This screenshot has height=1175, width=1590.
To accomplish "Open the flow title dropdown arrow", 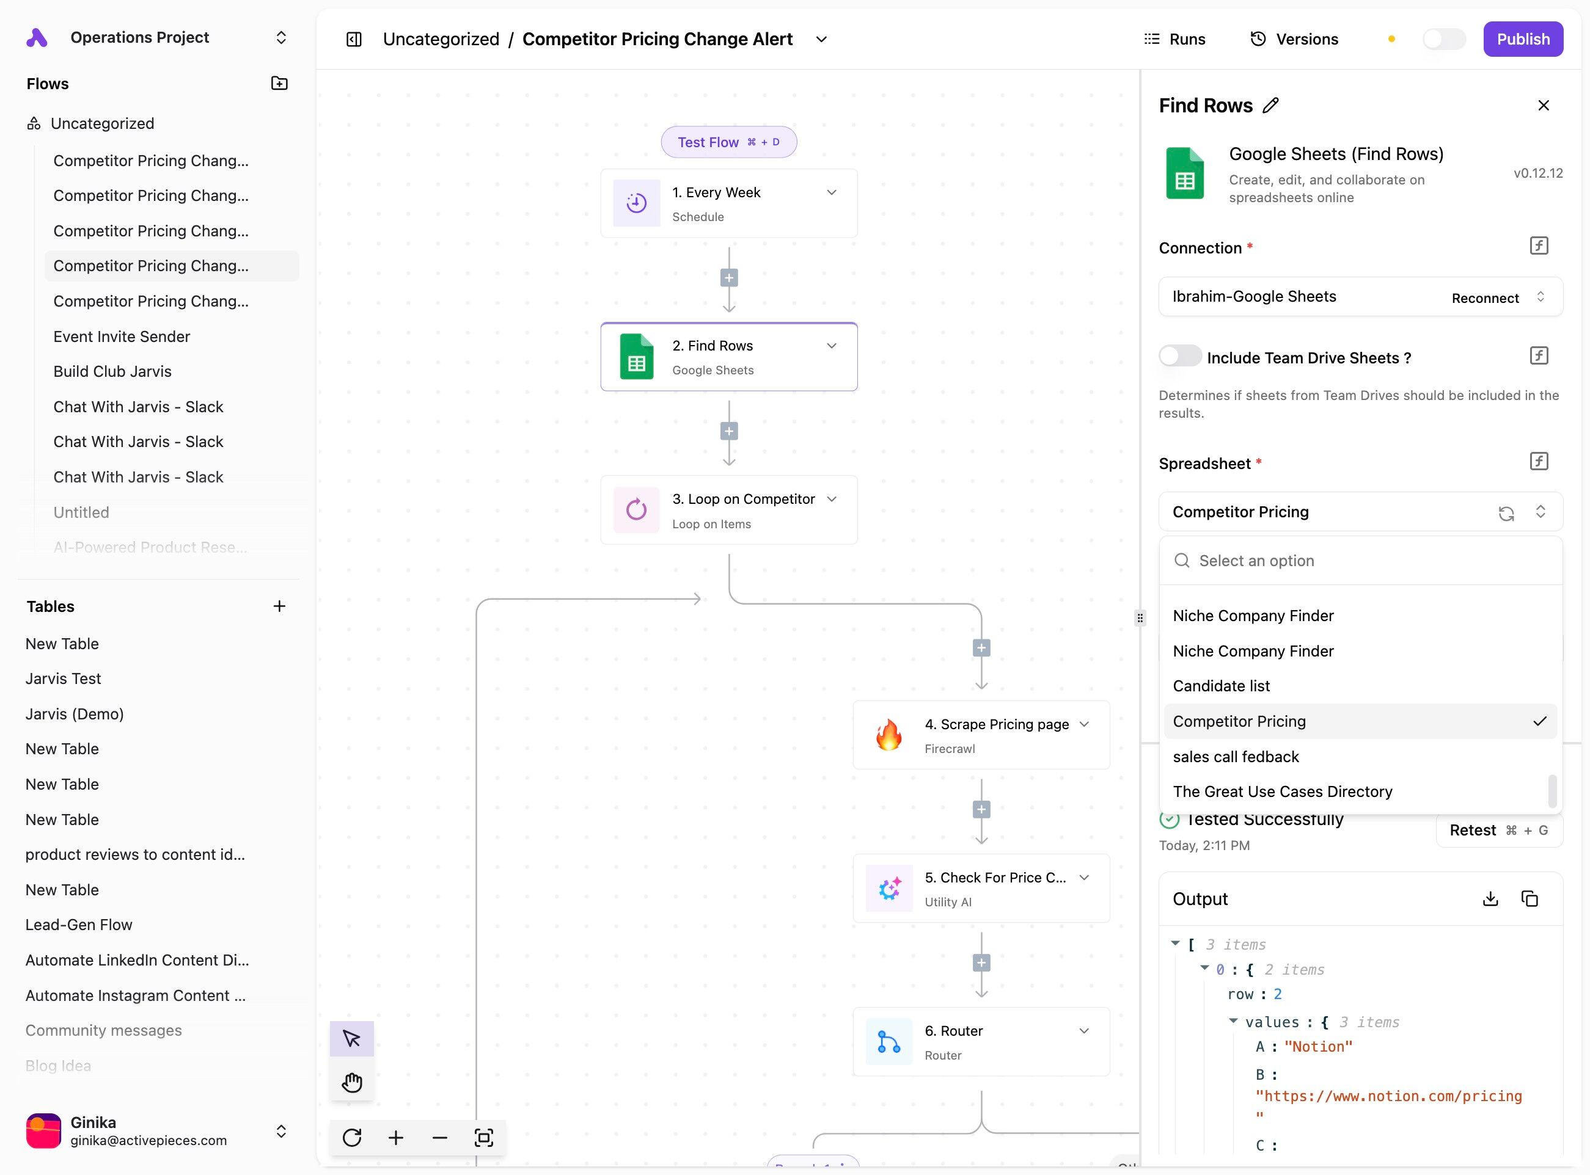I will click(x=821, y=40).
